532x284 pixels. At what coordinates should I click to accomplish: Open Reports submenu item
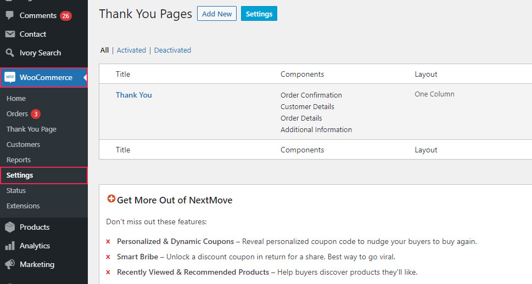pos(18,160)
